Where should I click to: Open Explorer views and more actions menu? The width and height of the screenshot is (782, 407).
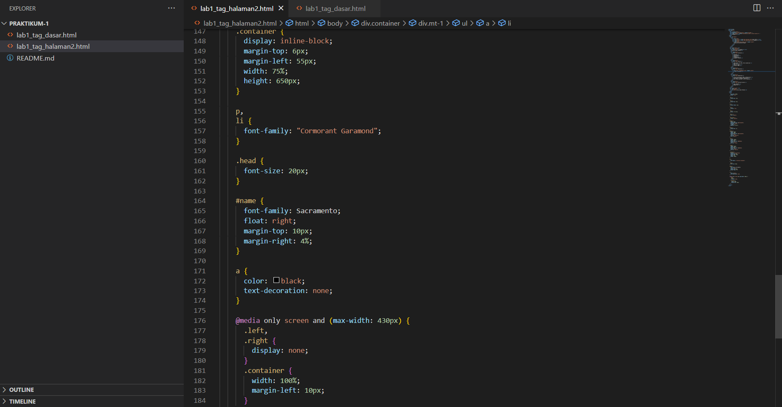point(171,8)
